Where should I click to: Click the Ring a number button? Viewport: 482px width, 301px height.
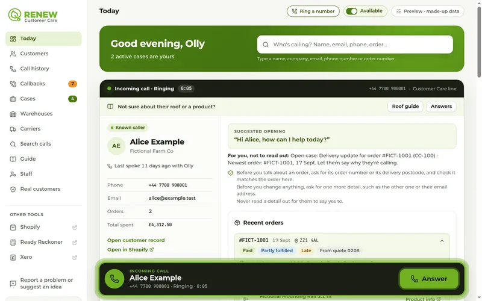(313, 11)
